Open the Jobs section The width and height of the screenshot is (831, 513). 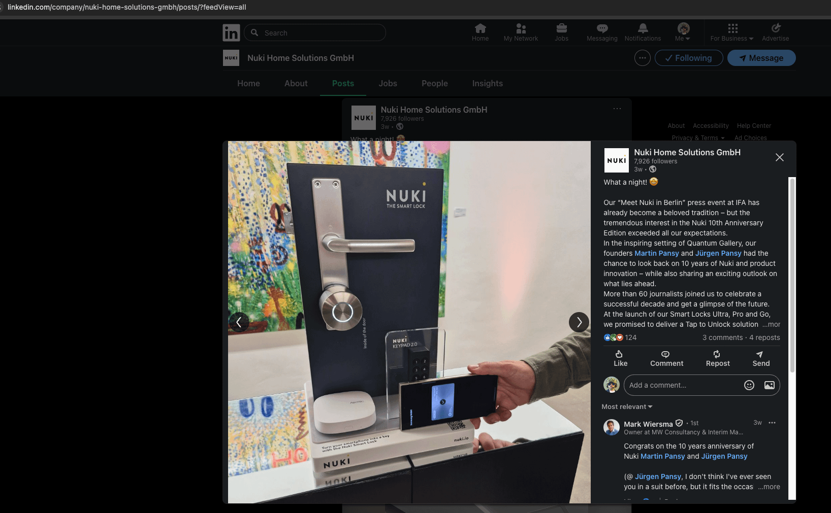[561, 32]
